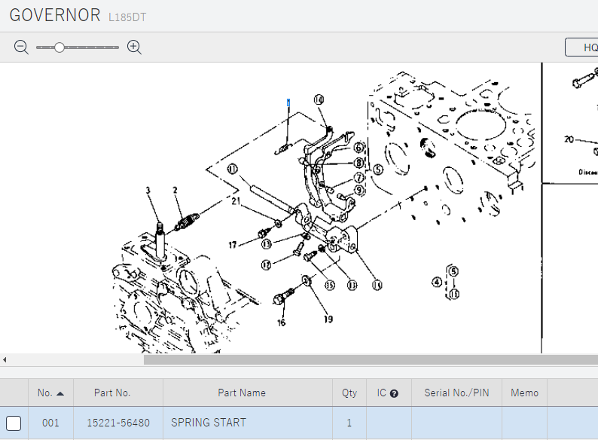Sort by the No. column arrow
The height and width of the screenshot is (440, 598).
(x=60, y=393)
